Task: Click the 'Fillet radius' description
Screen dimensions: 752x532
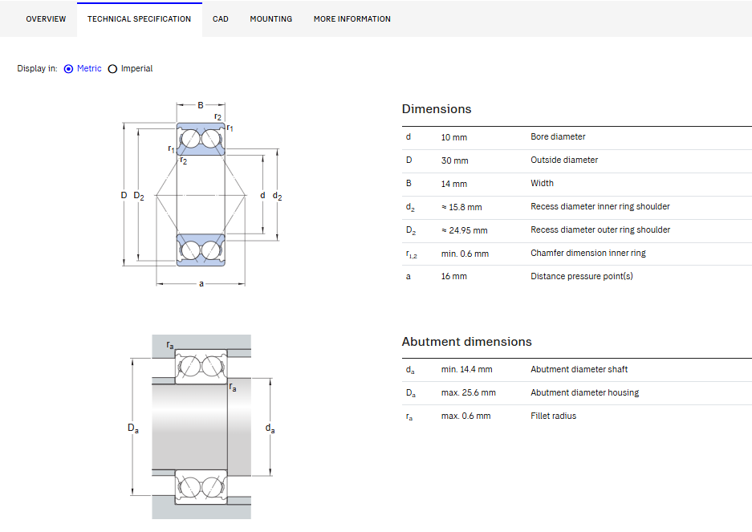Action: click(554, 416)
